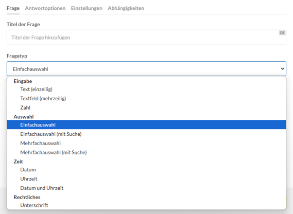Select highlighted Einfachauswahl option
293x214 pixels.
click(x=146, y=124)
